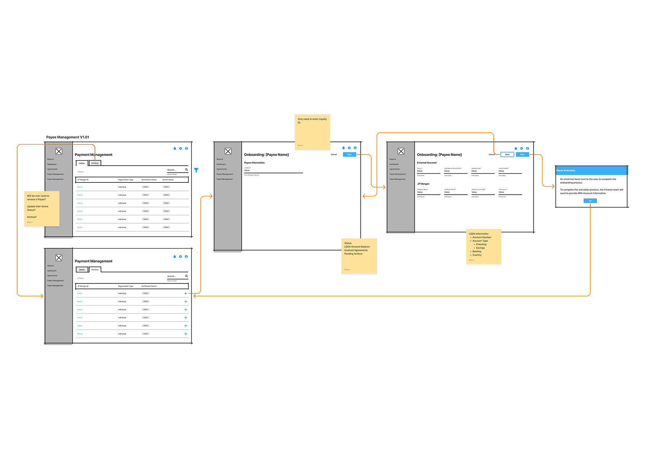Click the logo placeholder in the bottom-left frame
Image resolution: width=646 pixels, height=459 pixels.
pos(59,258)
